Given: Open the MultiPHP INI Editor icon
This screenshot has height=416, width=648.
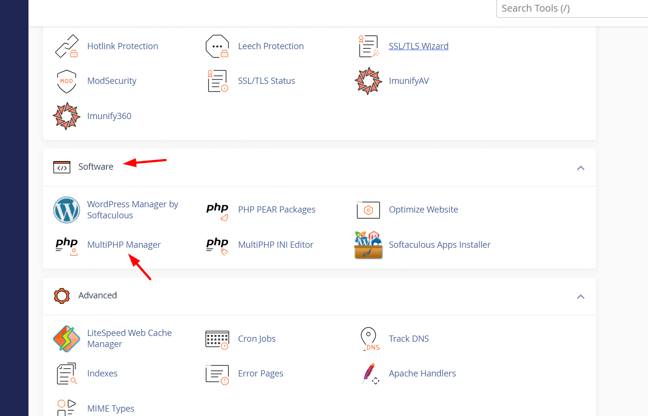Looking at the screenshot, I should pos(217,246).
